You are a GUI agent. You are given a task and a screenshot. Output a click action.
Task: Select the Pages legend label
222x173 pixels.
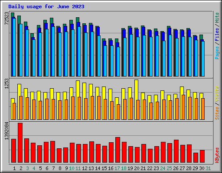(217, 53)
